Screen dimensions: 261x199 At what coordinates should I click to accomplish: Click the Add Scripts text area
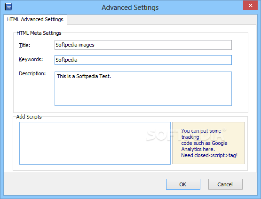pyautogui.click(x=95, y=143)
